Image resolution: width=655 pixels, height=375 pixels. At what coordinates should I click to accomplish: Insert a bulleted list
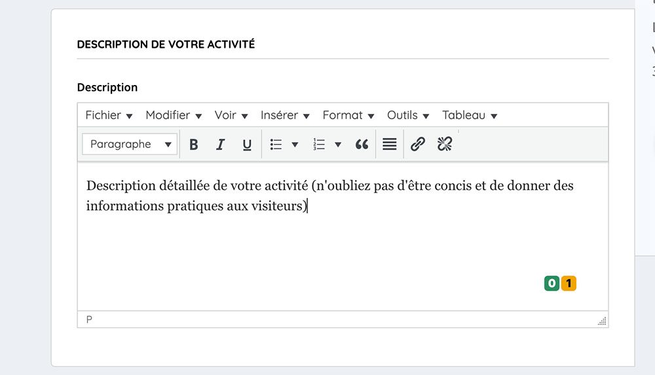276,145
